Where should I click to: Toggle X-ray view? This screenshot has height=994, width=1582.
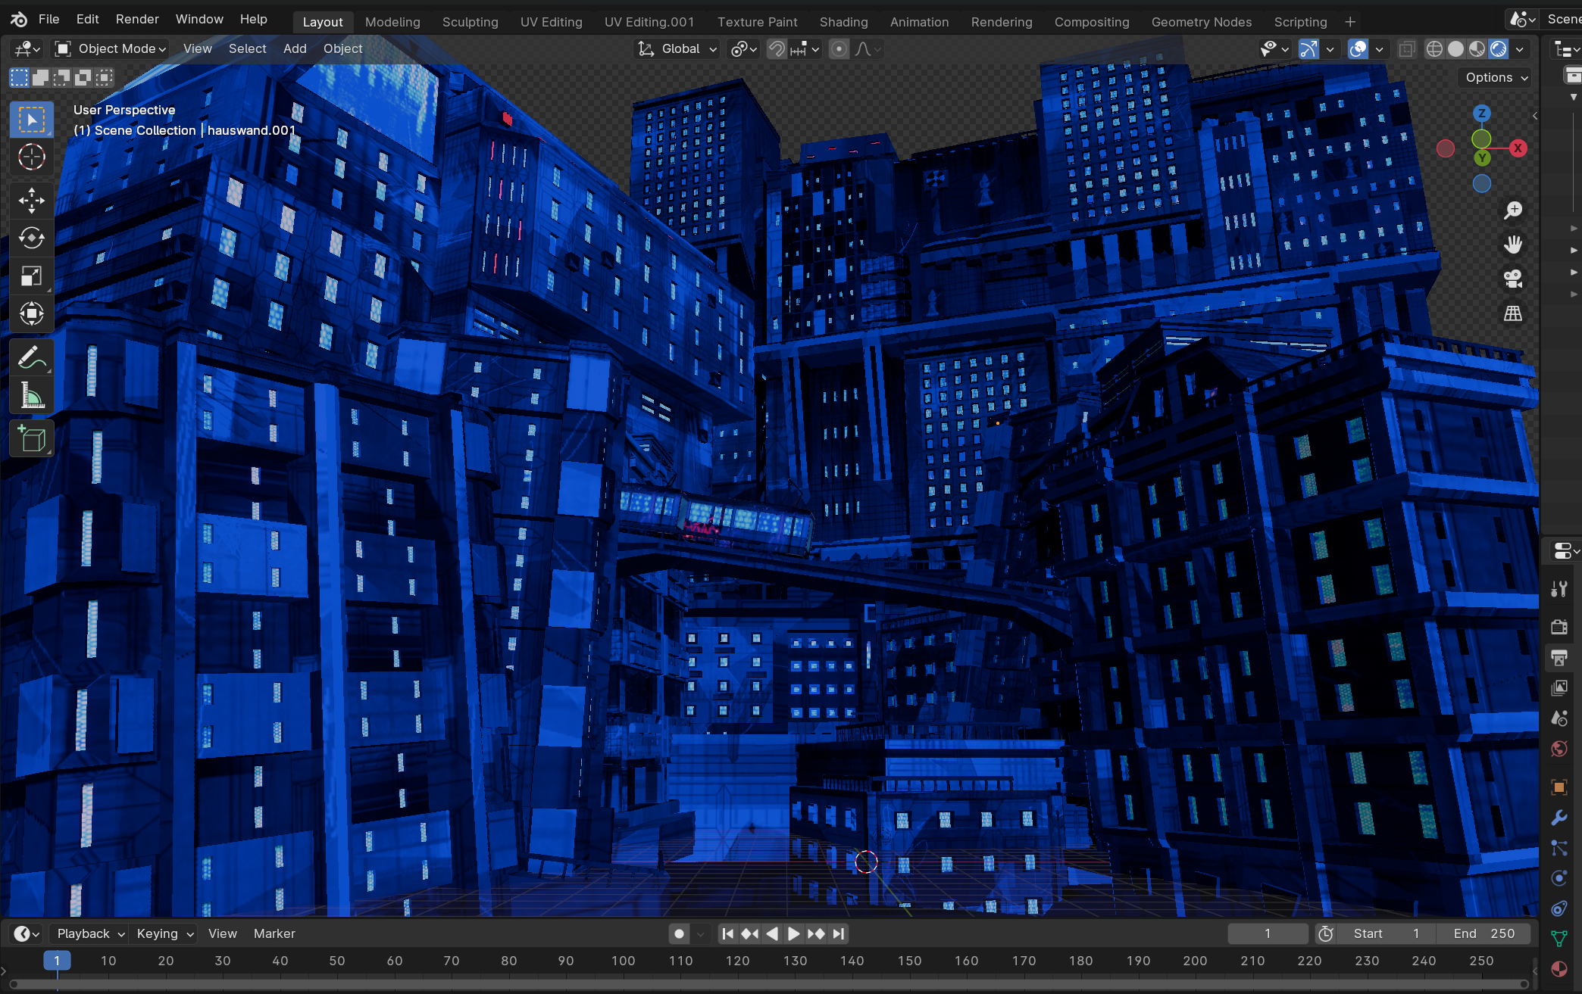(x=1406, y=49)
